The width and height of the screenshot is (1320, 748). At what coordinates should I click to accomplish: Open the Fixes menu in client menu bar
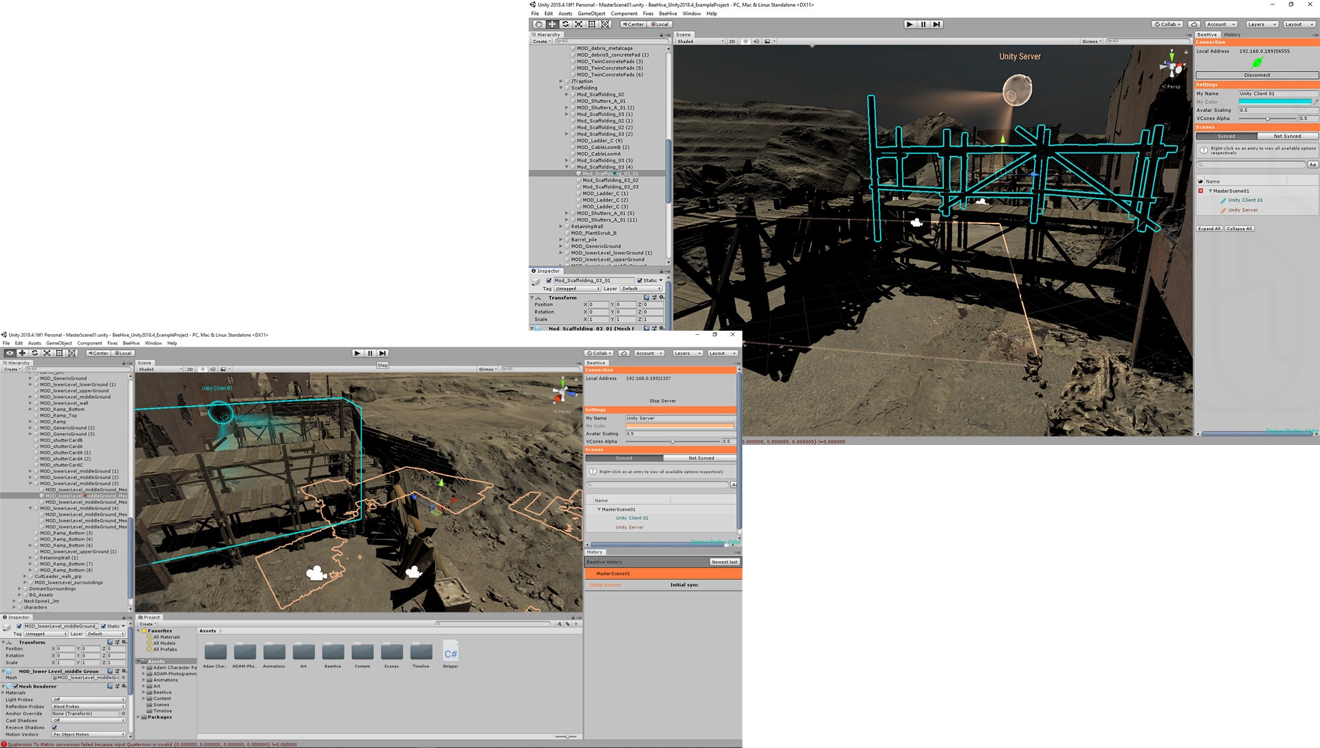[x=648, y=13]
